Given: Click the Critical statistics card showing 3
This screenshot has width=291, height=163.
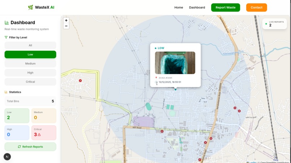Looking at the screenshot, I should [x=44, y=133].
